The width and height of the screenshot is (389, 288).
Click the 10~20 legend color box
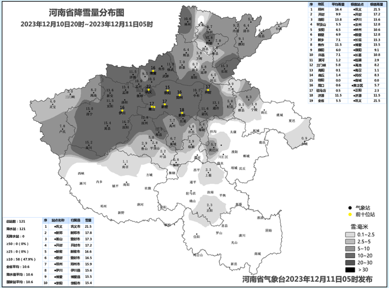(351, 255)
